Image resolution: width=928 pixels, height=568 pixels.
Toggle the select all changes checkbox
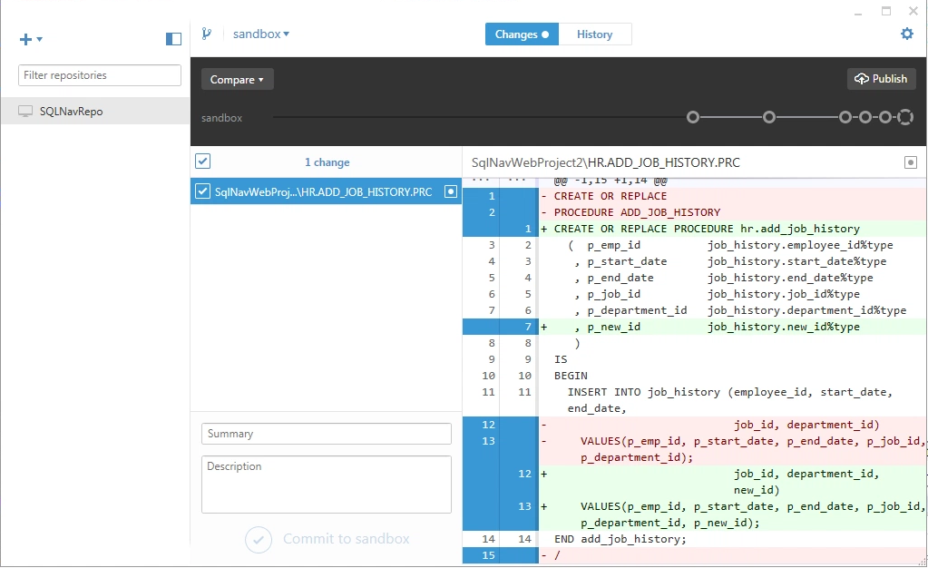(x=203, y=162)
